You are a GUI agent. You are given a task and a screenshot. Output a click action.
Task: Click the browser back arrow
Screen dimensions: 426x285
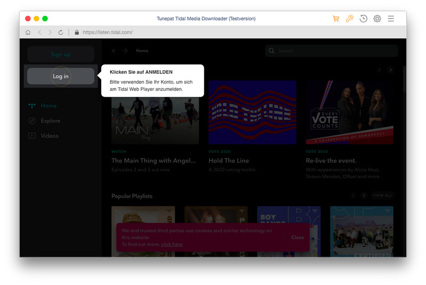(39, 32)
